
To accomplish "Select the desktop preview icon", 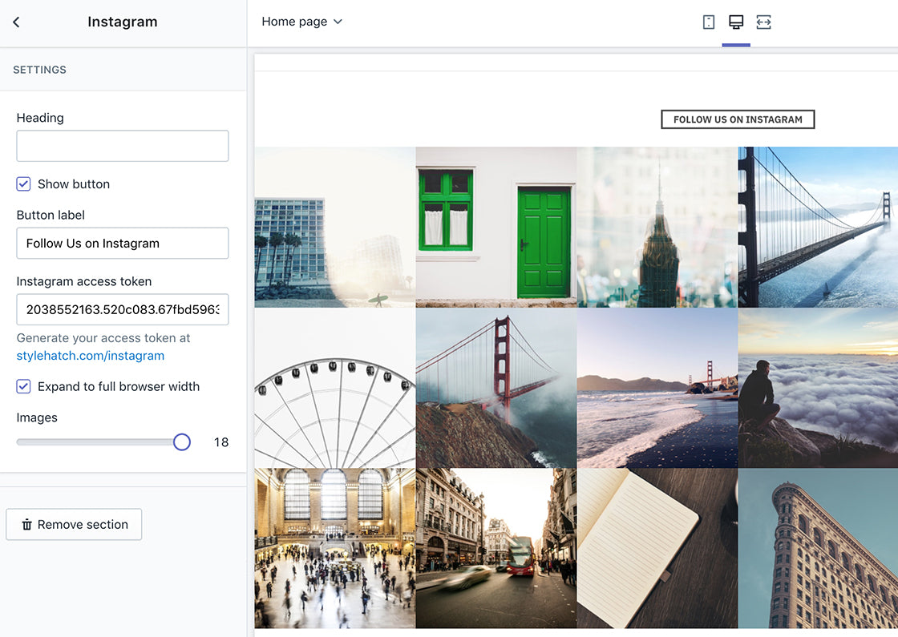I will point(736,22).
